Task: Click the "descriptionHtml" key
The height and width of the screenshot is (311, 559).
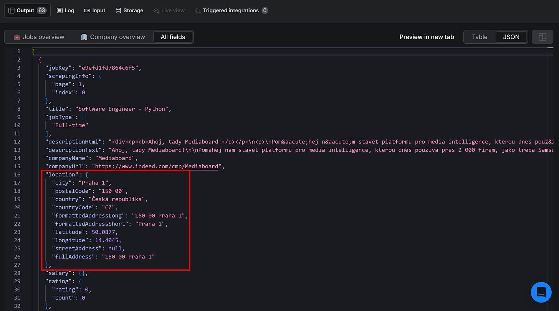Action: point(73,142)
